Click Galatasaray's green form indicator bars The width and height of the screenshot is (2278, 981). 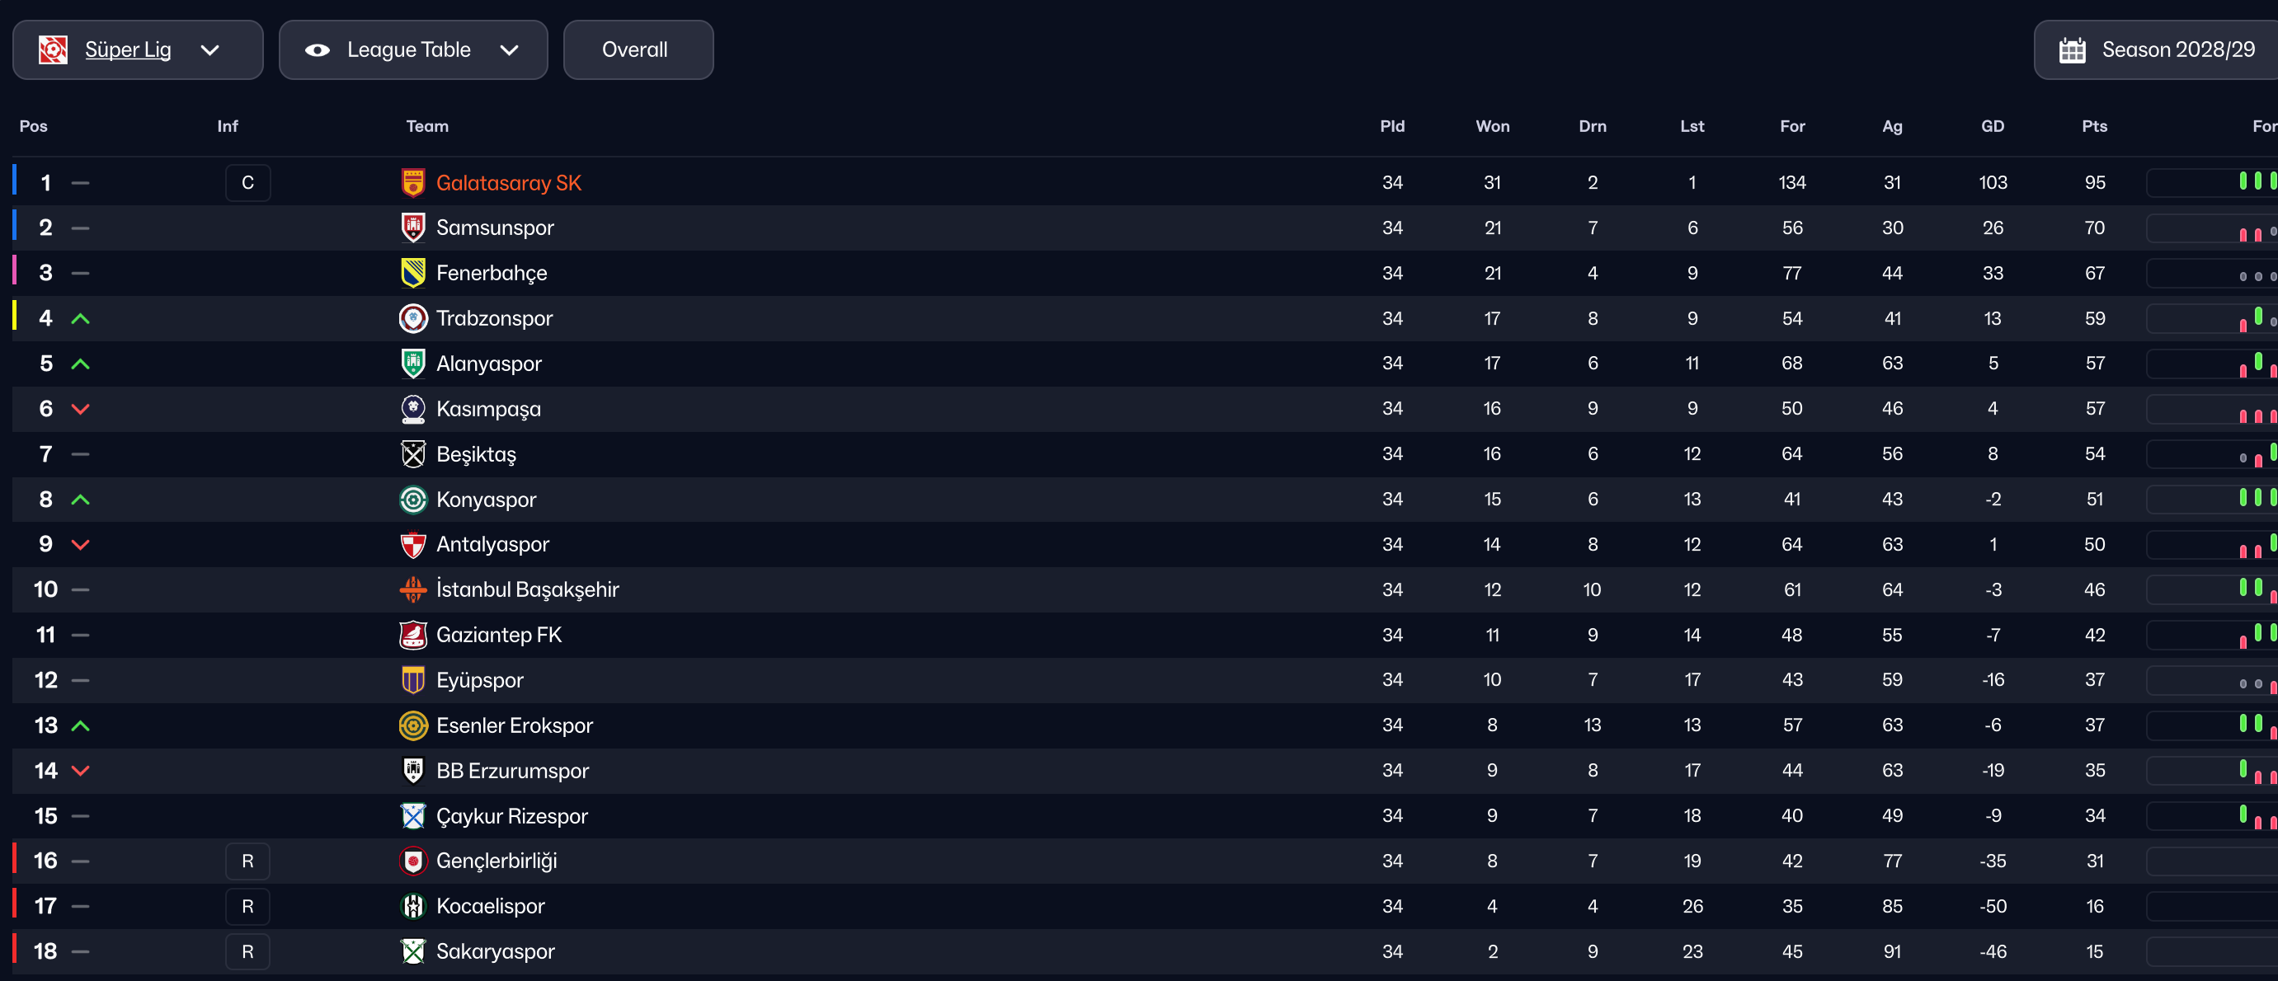coord(2257,181)
